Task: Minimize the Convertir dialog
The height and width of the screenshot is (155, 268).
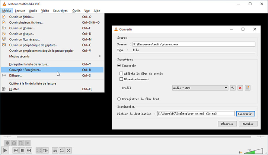Action: tap(231, 29)
